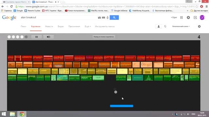The width and height of the screenshot is (209, 117).
Task: Switch to the first browser tab
Action: coord(16,2)
